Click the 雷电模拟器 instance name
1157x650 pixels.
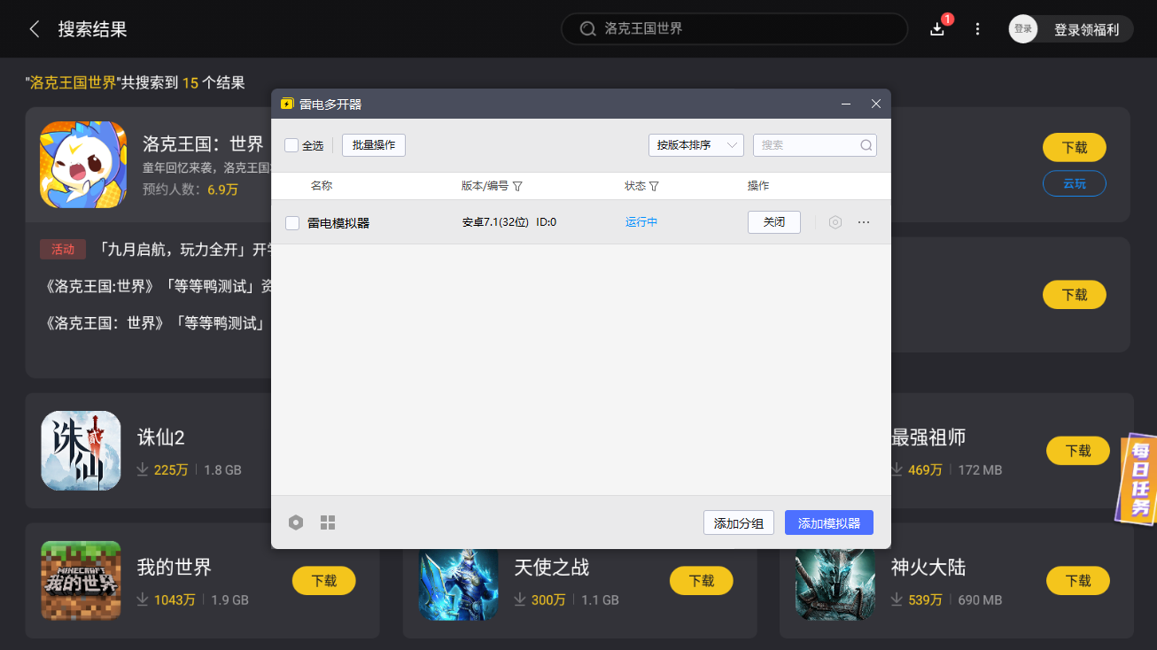click(x=338, y=223)
